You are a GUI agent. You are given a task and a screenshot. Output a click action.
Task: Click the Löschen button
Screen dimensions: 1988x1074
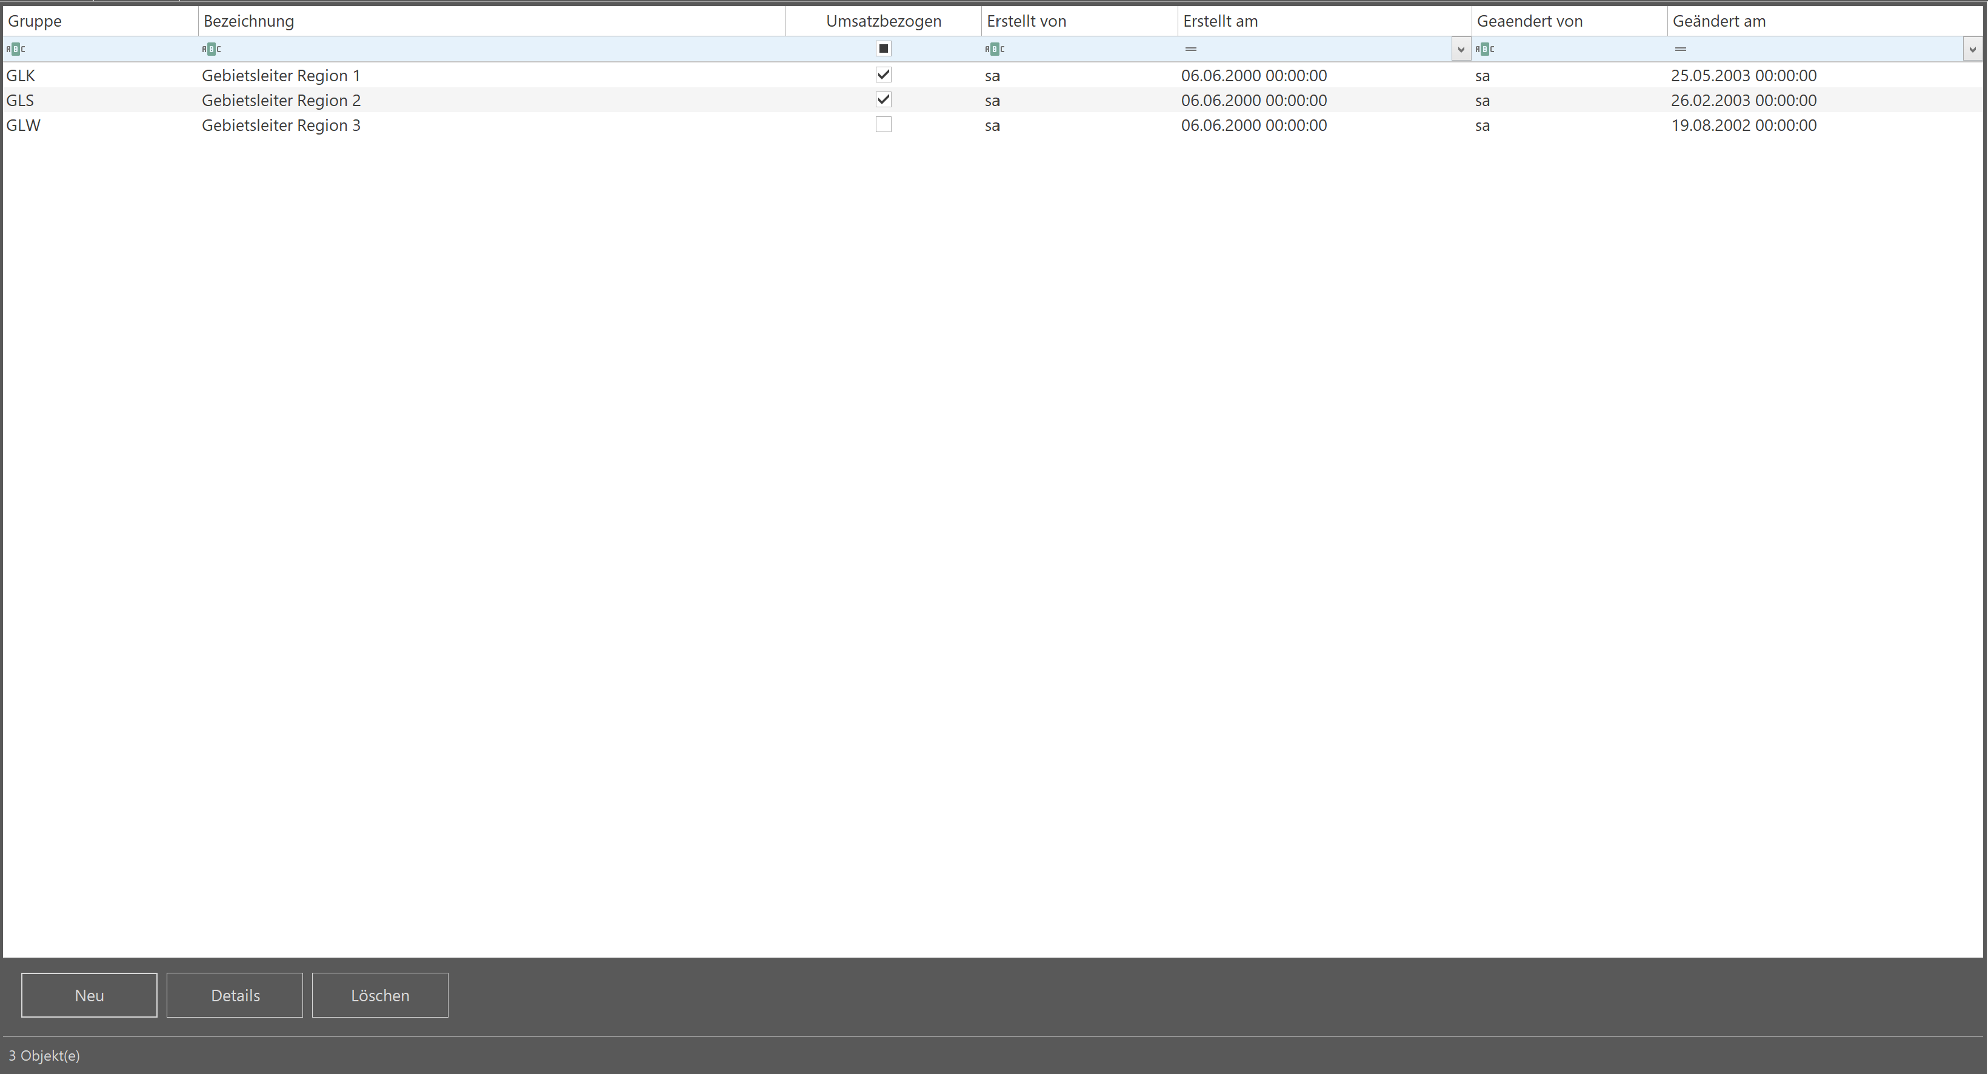(x=379, y=995)
